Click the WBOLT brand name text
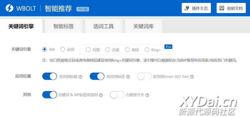 pos(26,8)
